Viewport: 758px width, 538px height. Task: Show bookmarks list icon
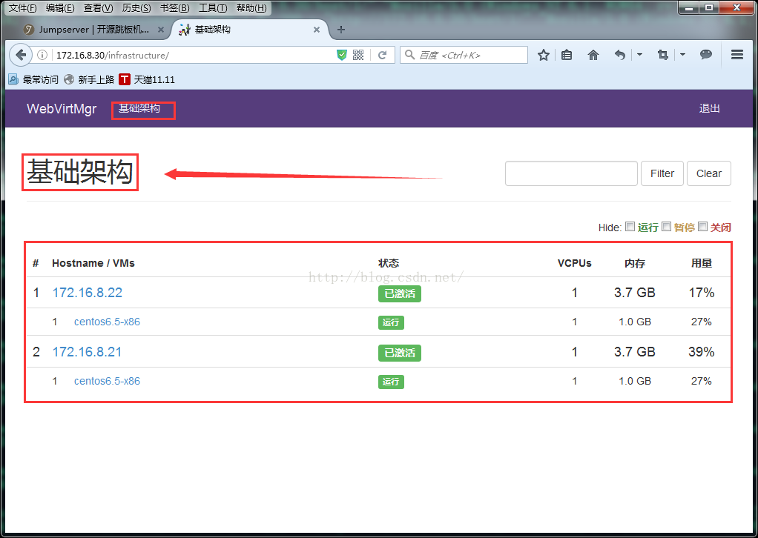pyautogui.click(x=567, y=55)
